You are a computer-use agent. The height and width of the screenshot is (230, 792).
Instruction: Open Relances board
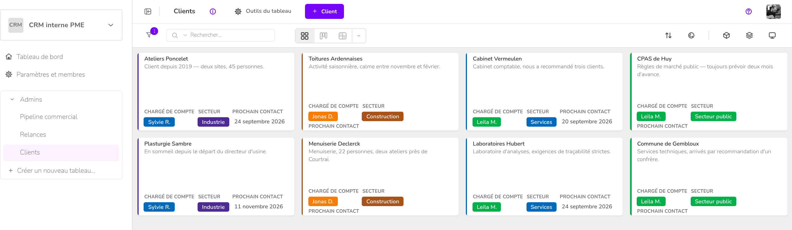tap(33, 134)
